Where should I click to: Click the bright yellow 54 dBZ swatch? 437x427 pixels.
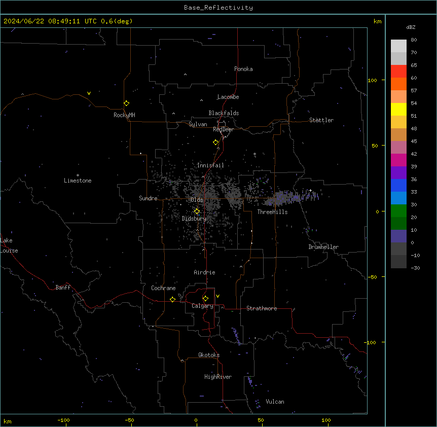pyautogui.click(x=398, y=109)
